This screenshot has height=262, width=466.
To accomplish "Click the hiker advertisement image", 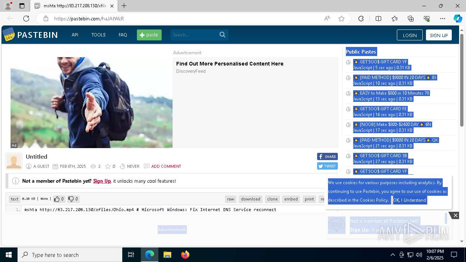I will (x=91, y=103).
